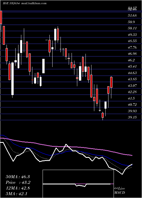
Task: Click the Price : 43.2 readout
Action: click(18, 182)
